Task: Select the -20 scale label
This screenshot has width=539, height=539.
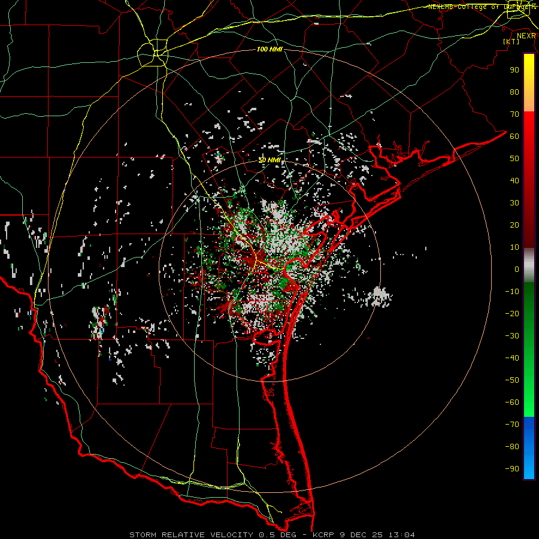Action: point(512,313)
